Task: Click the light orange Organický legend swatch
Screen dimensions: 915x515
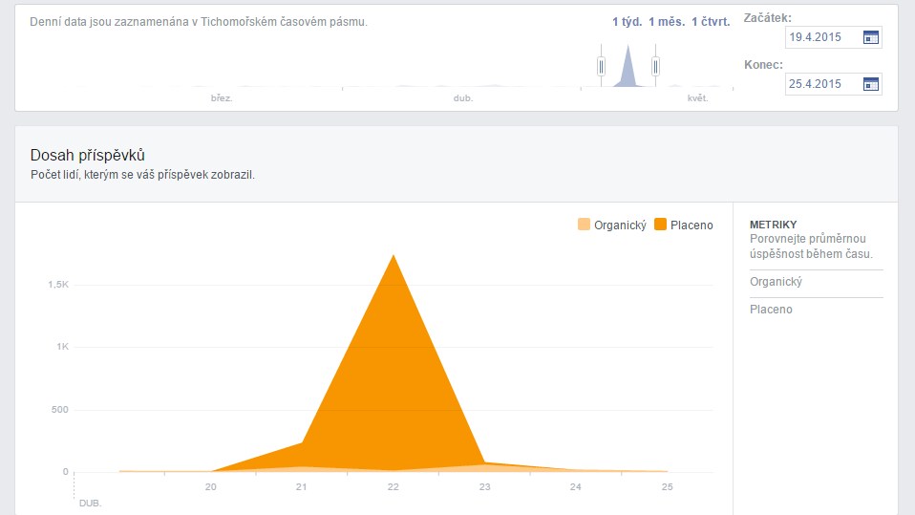Action: coord(585,225)
